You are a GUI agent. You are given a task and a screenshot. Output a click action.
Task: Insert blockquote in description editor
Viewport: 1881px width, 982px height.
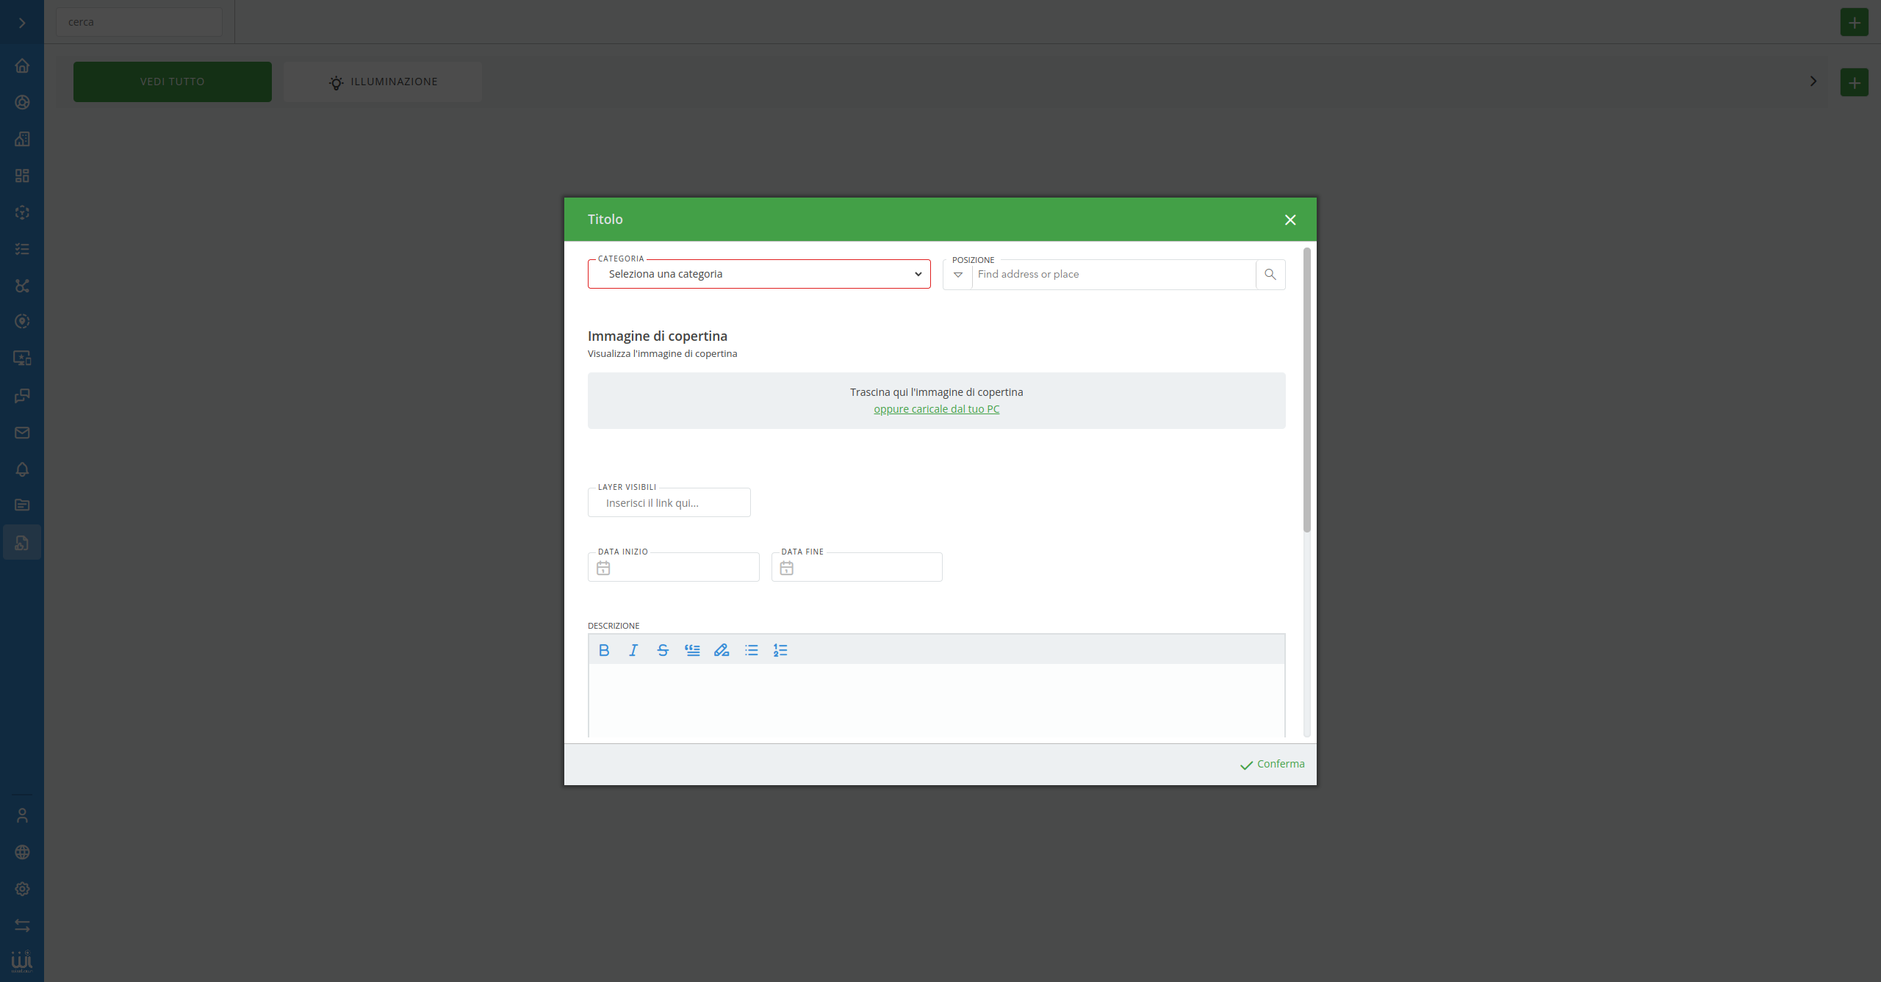[x=692, y=650]
